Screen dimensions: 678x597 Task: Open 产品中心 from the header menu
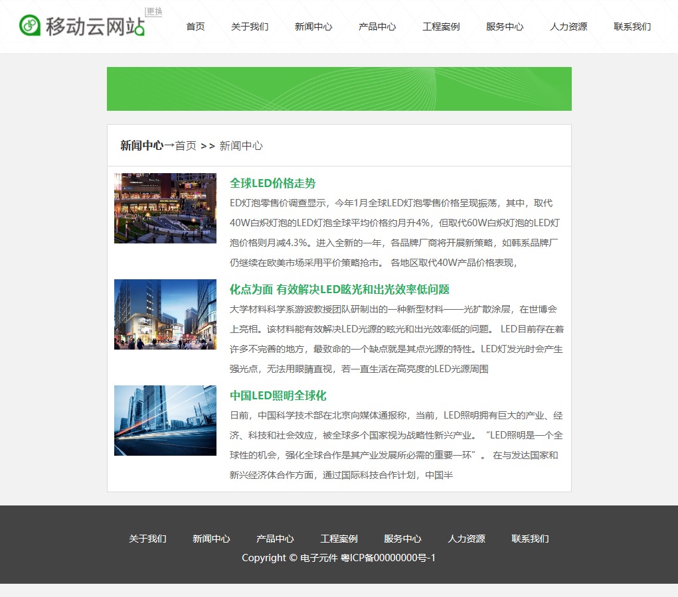377,27
